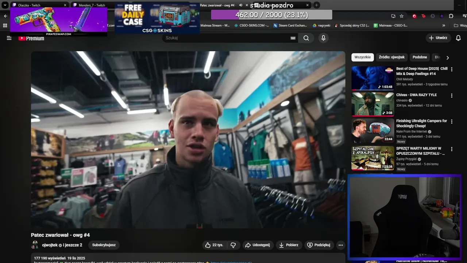The image size is (467, 263).
Task: Open Sprzedaj skiny CS2 bookmark
Action: [352, 26]
